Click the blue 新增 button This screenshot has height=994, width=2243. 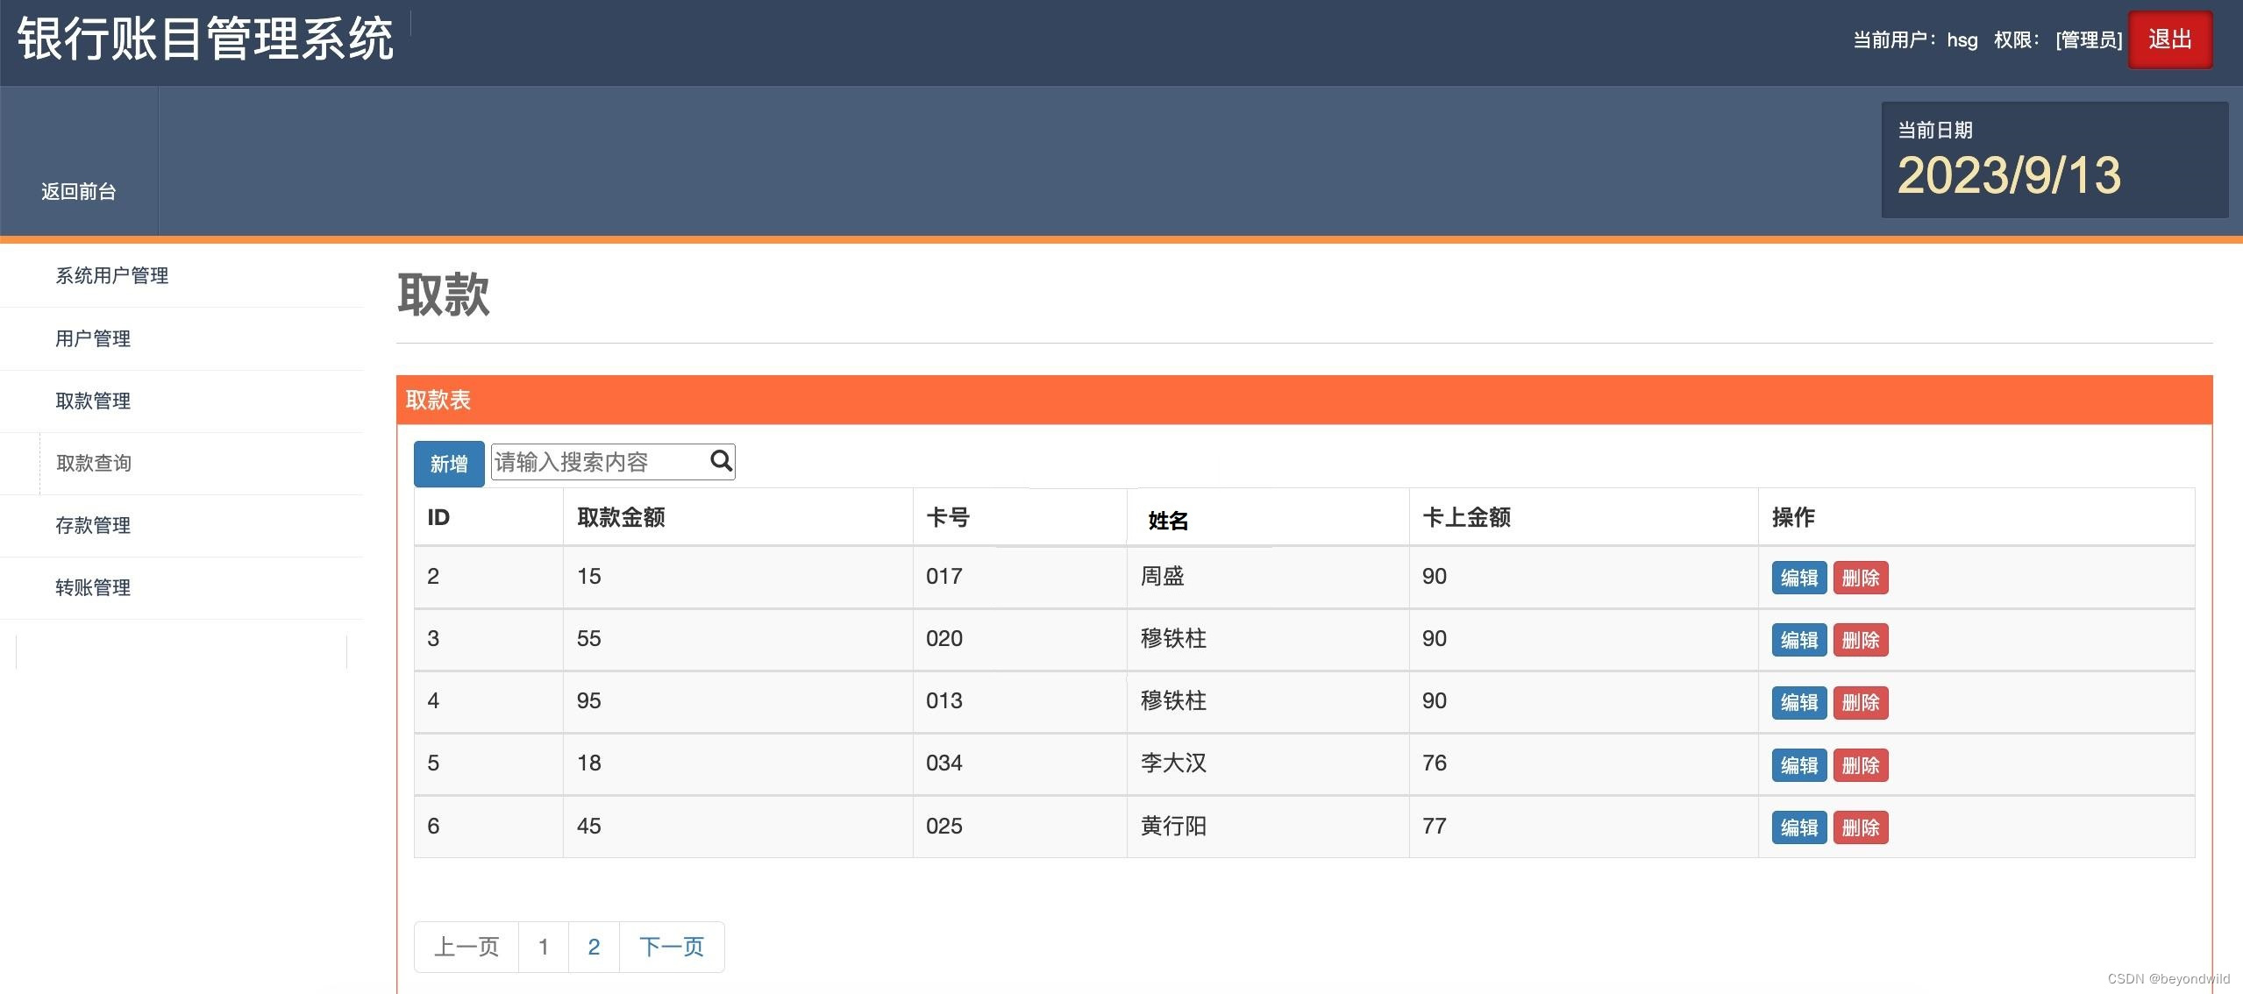(x=449, y=462)
